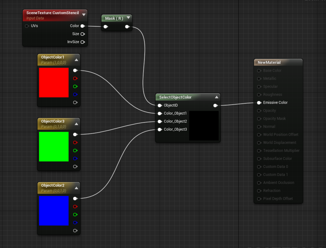
Task: Collapse the Mask (R) node preview arrow
Action: point(128,18)
